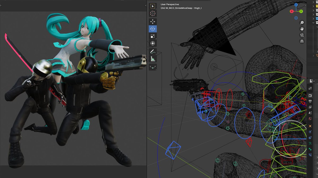Select the Transform tool
Viewport: 318px width, 178px height.
(x=153, y=43)
